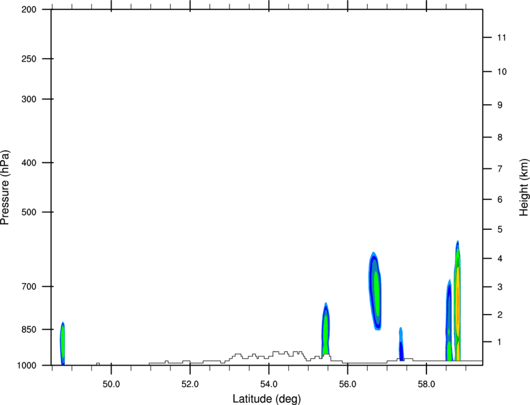The width and height of the screenshot is (530, 405).
Task: Click the blue-green plume near 58.6 degrees
Action: tap(448, 320)
